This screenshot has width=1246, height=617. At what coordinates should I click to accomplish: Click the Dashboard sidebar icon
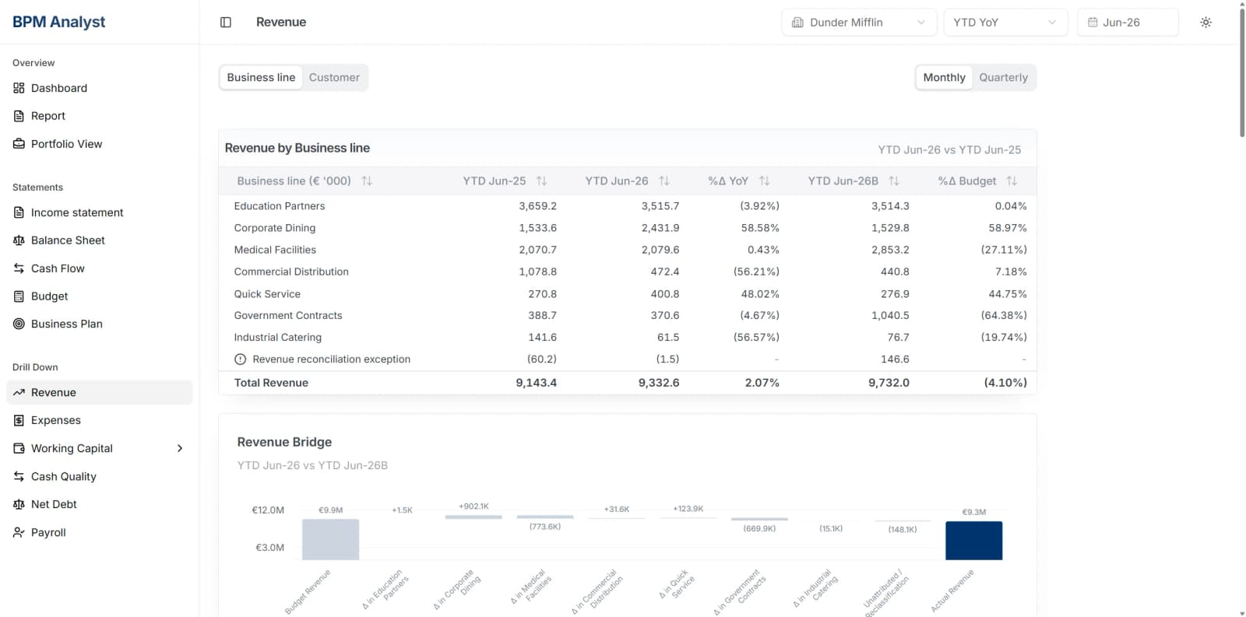click(x=19, y=88)
